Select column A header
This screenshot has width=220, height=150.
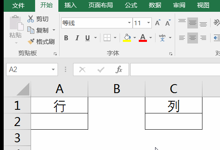pos(60,89)
